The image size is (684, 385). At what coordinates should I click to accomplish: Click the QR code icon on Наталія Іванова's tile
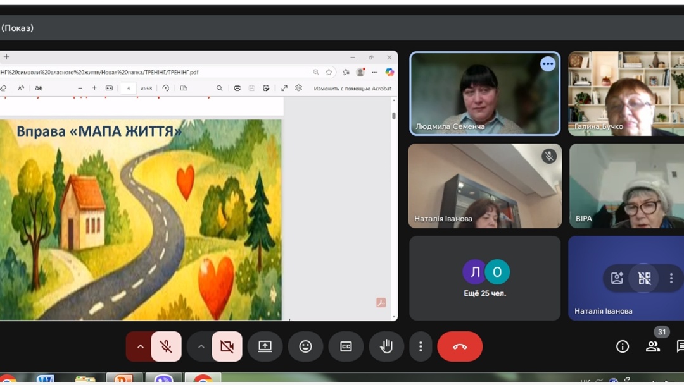coord(645,278)
